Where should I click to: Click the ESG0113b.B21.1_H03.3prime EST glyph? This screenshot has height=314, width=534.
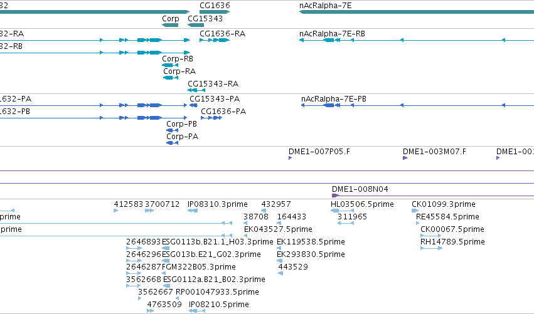pyautogui.click(x=166, y=248)
